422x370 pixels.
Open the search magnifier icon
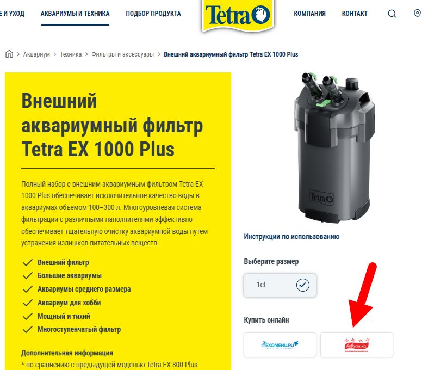click(x=392, y=14)
